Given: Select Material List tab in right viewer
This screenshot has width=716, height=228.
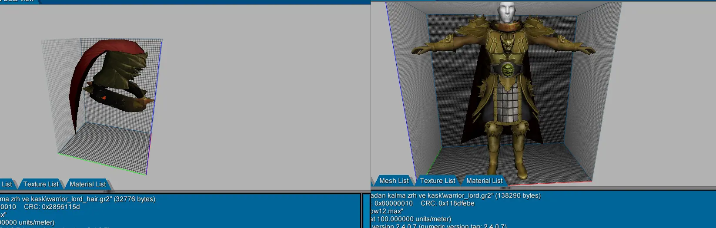Looking at the screenshot, I should pos(485,181).
